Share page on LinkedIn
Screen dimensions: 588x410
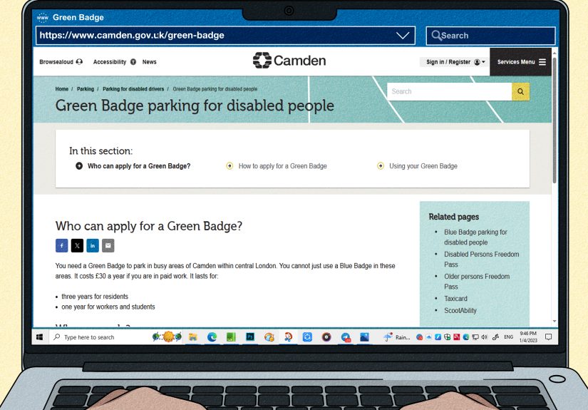(x=93, y=246)
